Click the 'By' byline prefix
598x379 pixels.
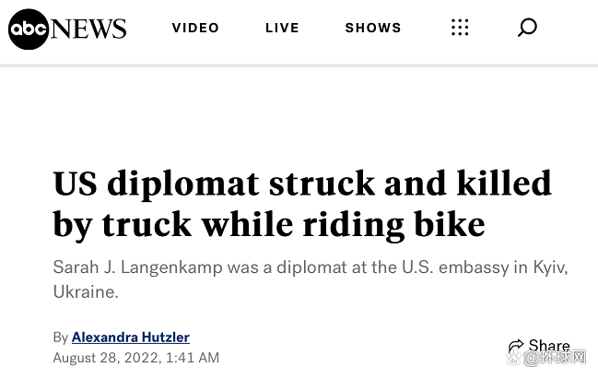coord(61,337)
